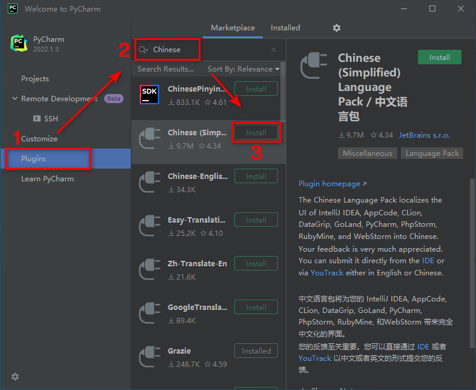Open the Customize section
476x390 pixels.
(39, 139)
